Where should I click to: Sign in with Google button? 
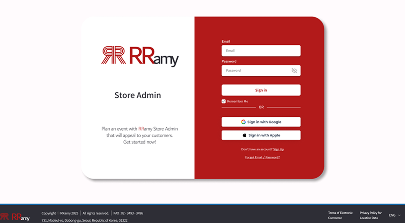click(261, 122)
